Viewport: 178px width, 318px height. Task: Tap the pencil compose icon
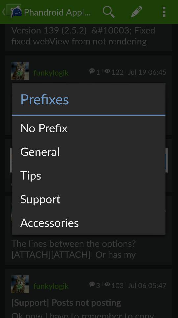136,12
